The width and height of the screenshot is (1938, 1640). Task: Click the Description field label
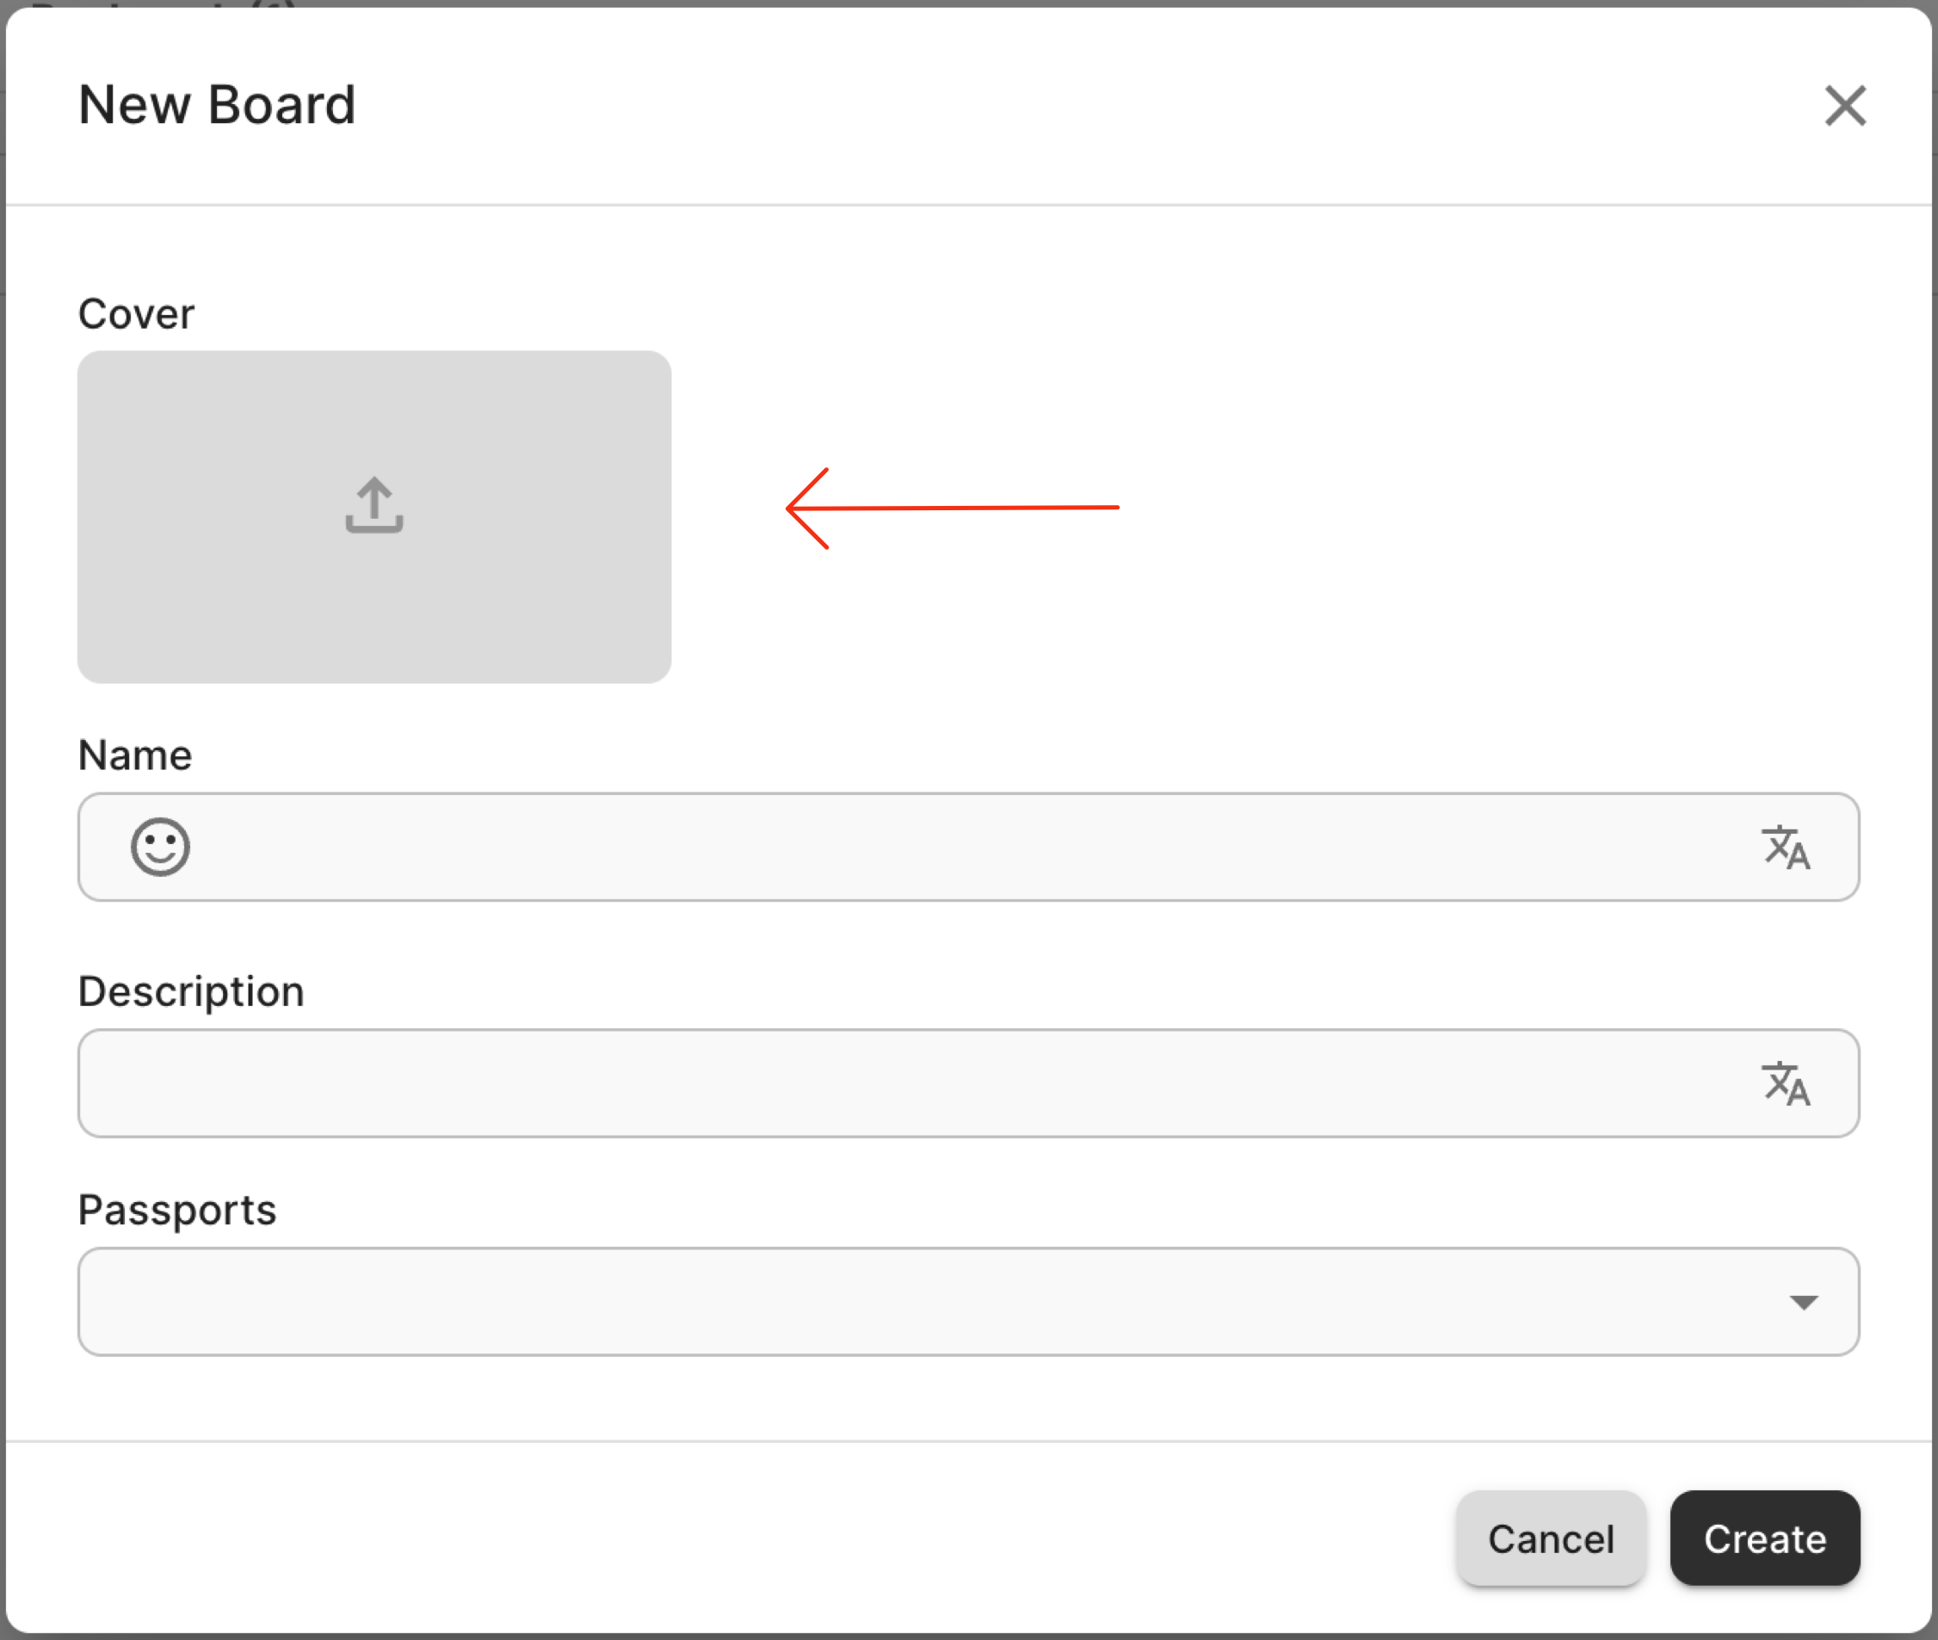click(191, 991)
